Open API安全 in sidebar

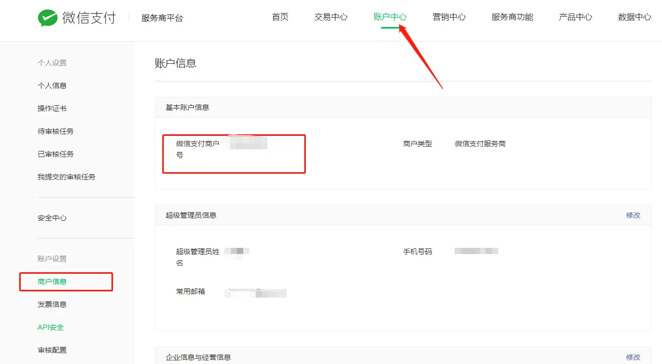[51, 327]
